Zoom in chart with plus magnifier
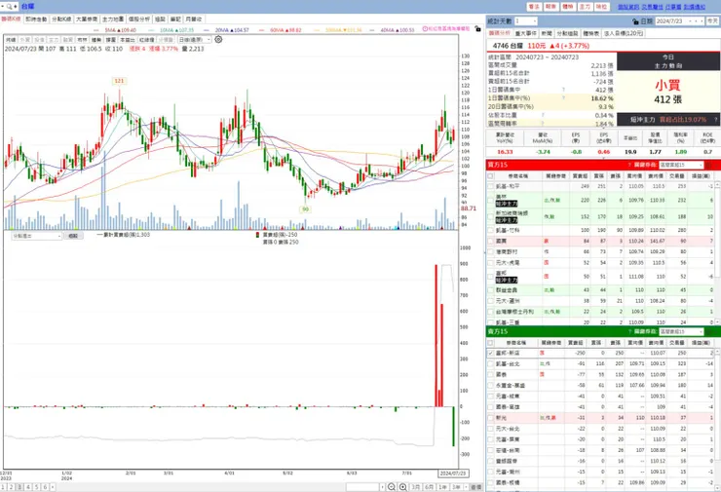This screenshot has width=721, height=492. pyautogui.click(x=402, y=487)
